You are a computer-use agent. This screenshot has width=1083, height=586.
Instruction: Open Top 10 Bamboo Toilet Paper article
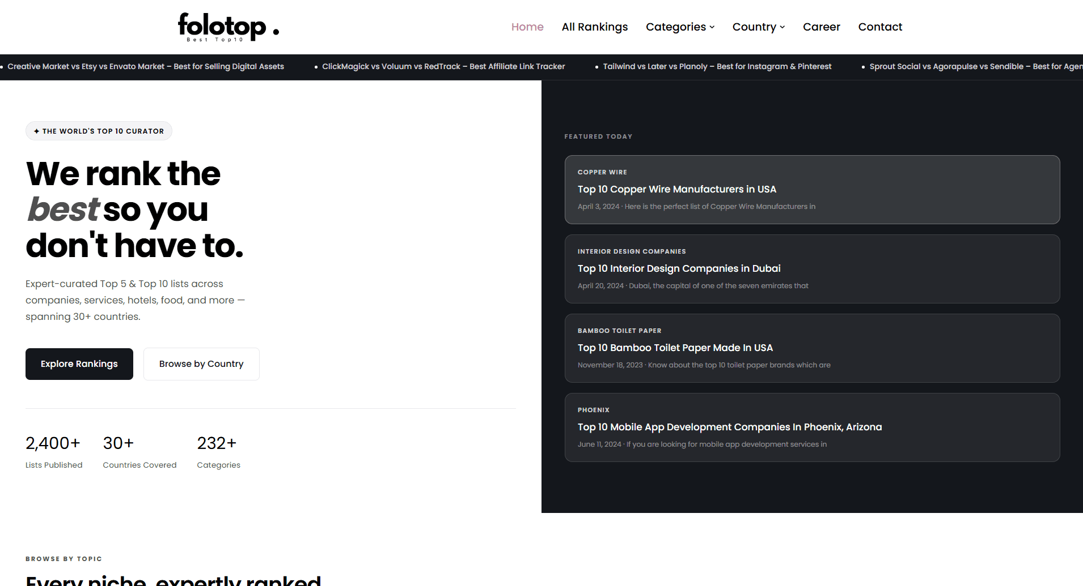[812, 348]
